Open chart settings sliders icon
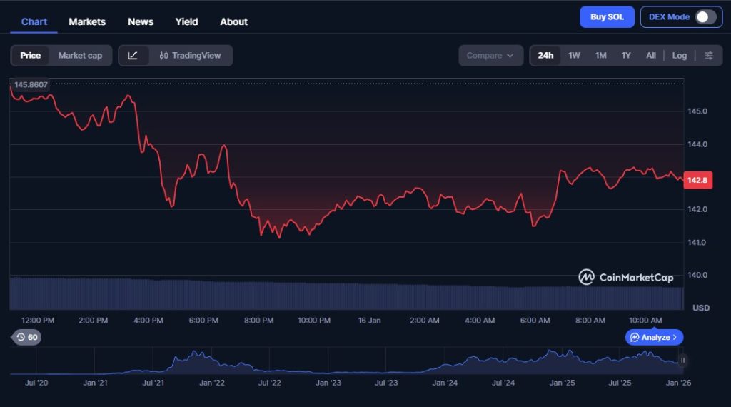 pos(708,56)
